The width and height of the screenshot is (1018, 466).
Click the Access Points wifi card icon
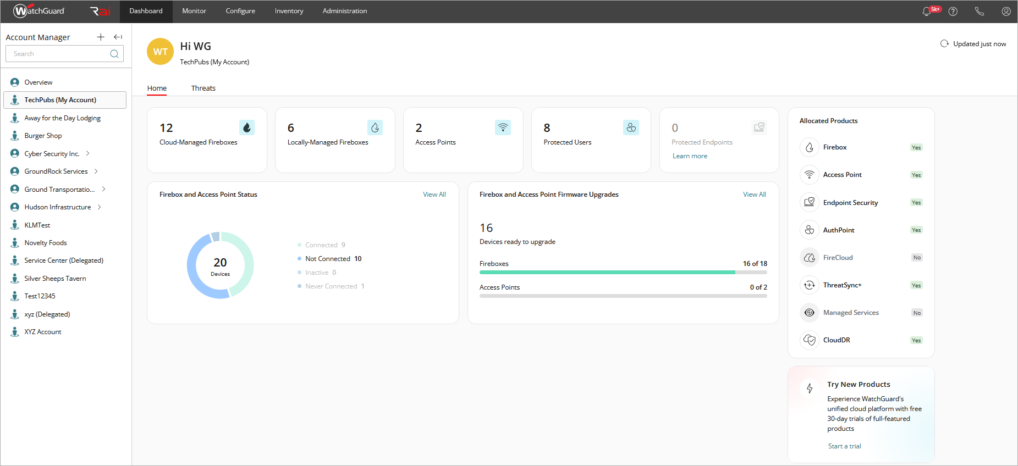click(x=503, y=127)
